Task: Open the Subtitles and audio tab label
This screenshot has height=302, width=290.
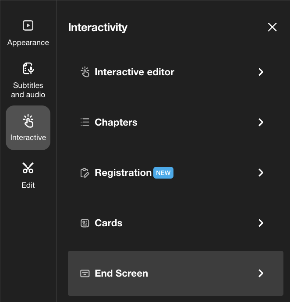Action: tap(28, 90)
